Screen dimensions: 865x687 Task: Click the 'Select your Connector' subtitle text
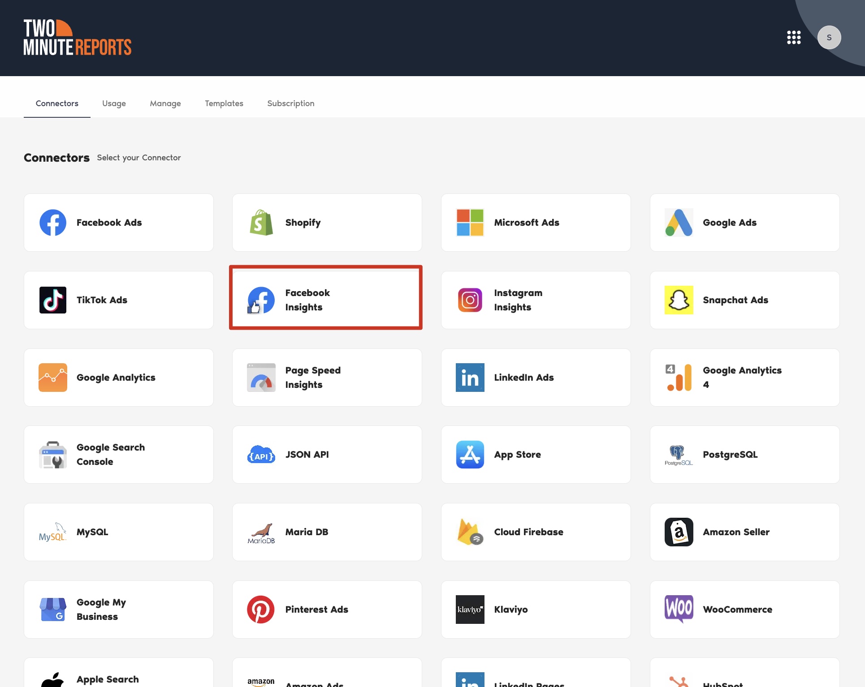click(139, 158)
